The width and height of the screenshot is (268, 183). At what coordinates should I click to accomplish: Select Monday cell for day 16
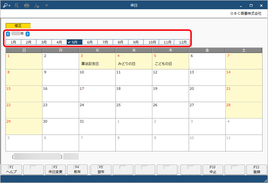point(60,94)
